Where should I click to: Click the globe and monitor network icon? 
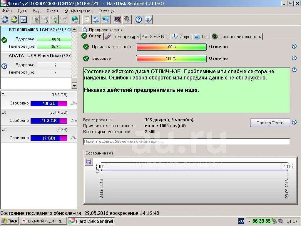[x=106, y=19]
